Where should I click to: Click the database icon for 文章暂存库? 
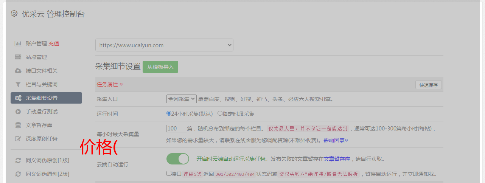pyautogui.click(x=18, y=125)
